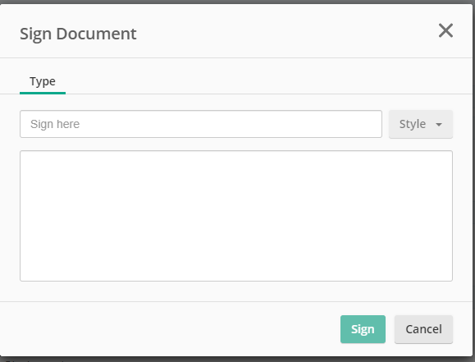The height and width of the screenshot is (362, 475).
Task: Click the empty signature preview box
Action: [x=236, y=216]
